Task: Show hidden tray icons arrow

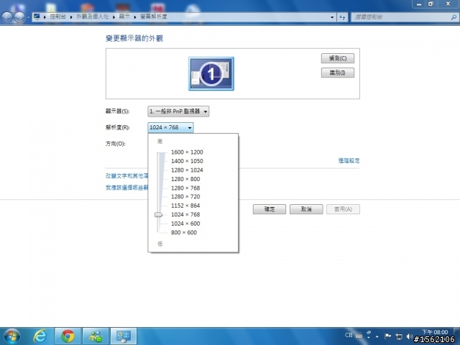Action: point(377,336)
